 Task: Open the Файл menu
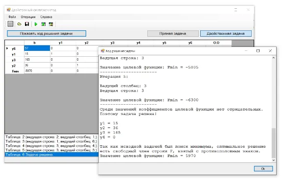tap(12, 17)
